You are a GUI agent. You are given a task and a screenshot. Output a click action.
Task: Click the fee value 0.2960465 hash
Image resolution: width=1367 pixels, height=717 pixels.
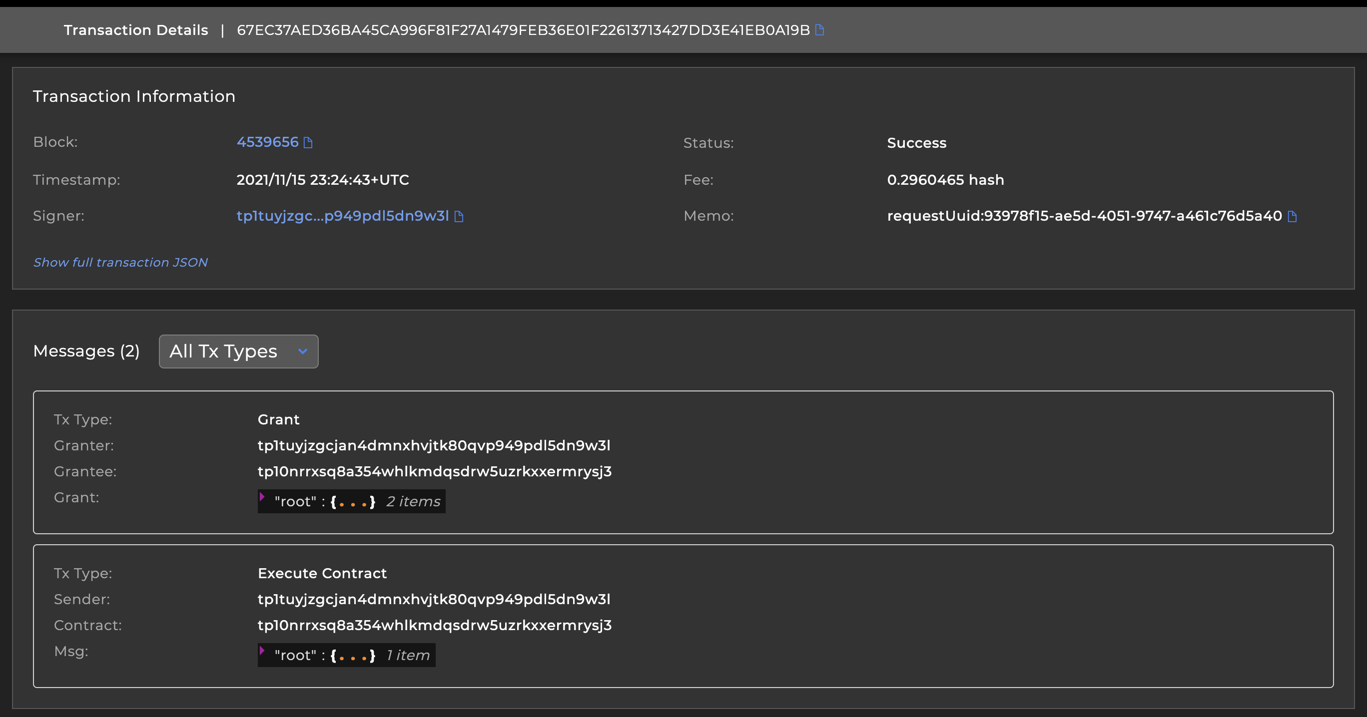pos(946,180)
